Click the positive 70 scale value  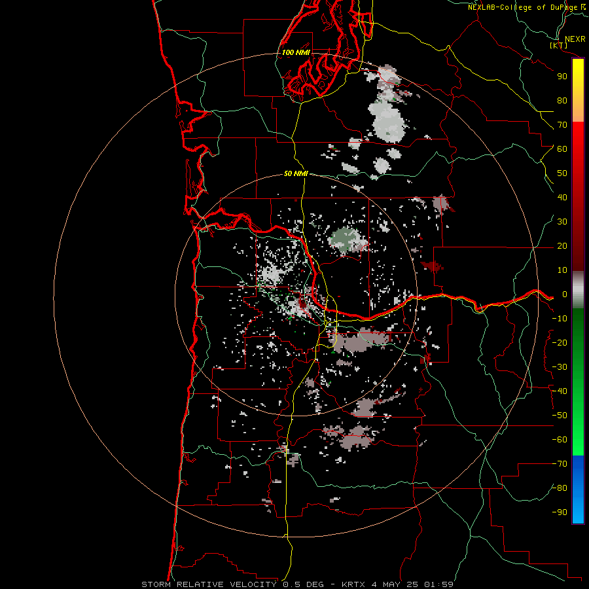point(562,125)
